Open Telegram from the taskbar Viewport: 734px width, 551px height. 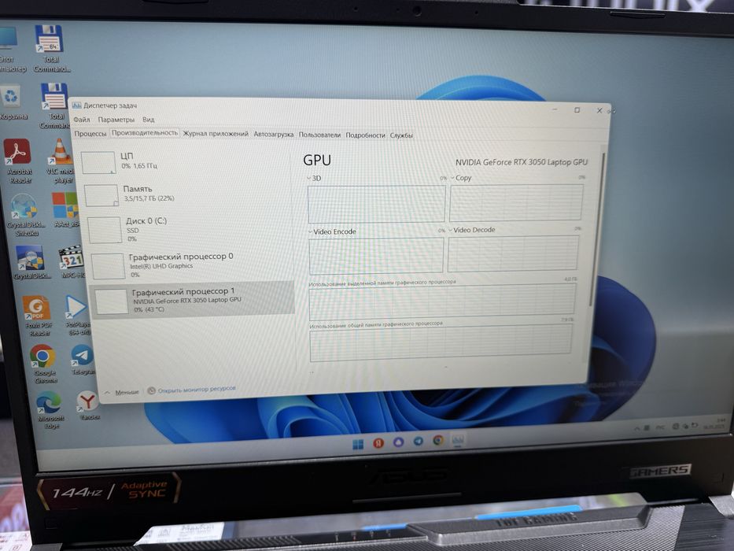[x=418, y=441]
